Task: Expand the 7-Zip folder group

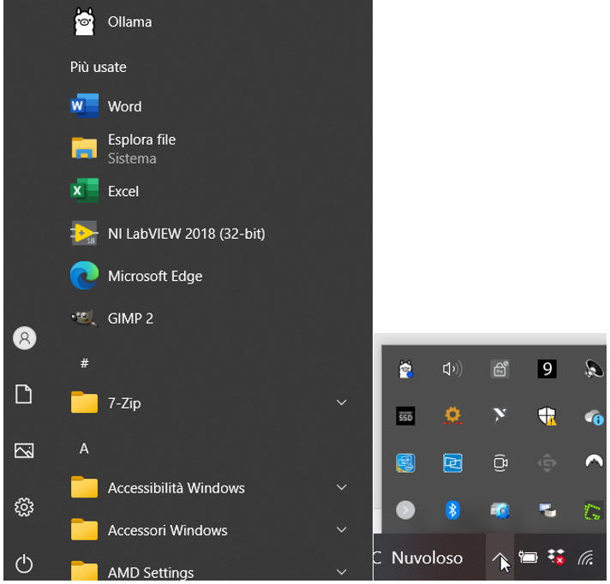Action: pyautogui.click(x=342, y=402)
